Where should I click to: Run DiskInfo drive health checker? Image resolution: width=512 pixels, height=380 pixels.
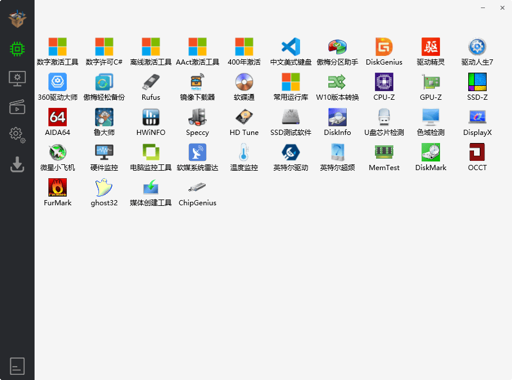pos(337,121)
